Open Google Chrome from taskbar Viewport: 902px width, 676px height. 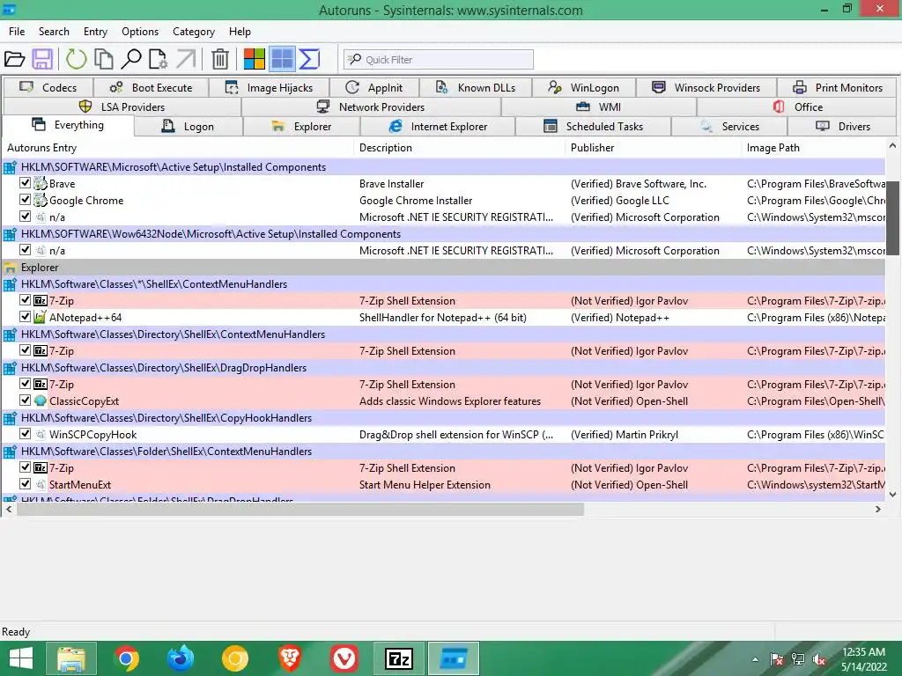click(x=126, y=658)
